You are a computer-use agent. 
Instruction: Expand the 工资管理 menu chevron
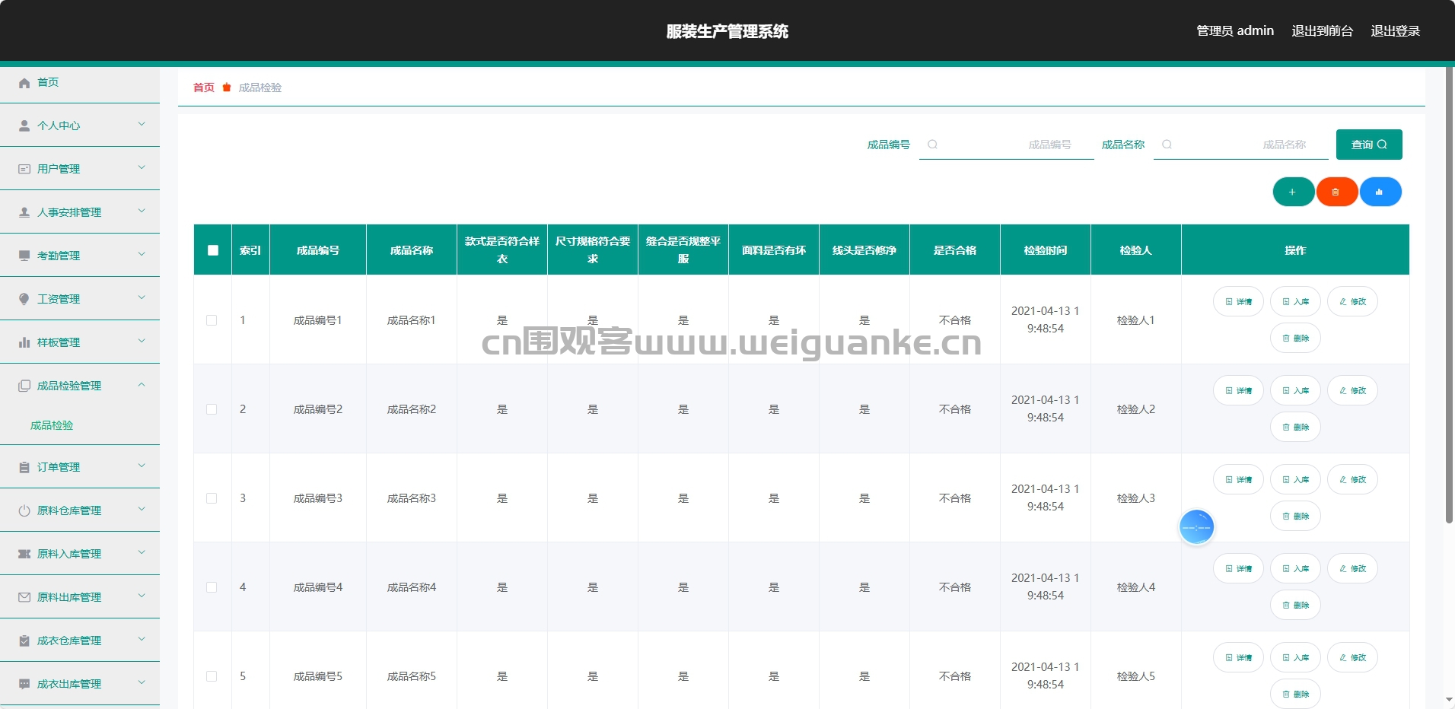click(142, 297)
